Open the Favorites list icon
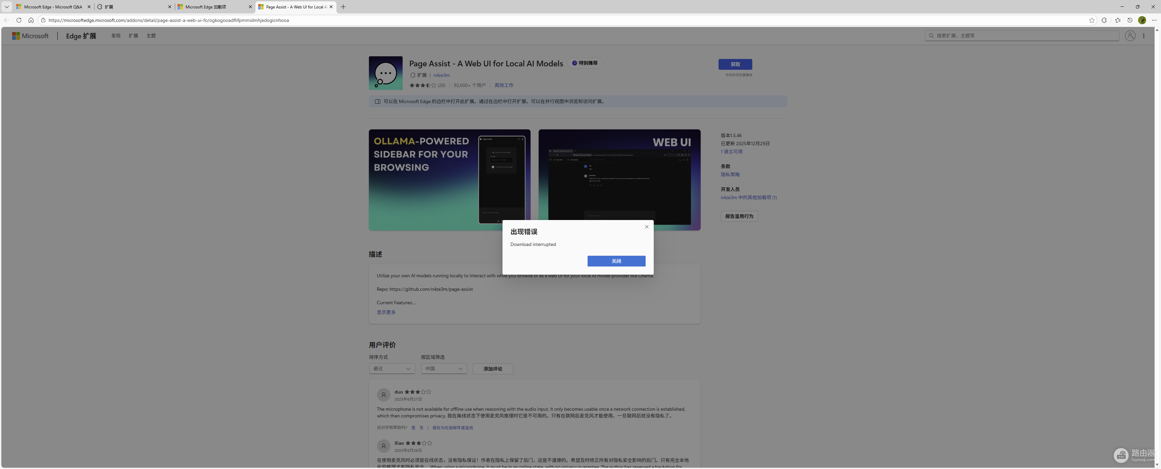The image size is (1161, 469). pyautogui.click(x=1118, y=20)
